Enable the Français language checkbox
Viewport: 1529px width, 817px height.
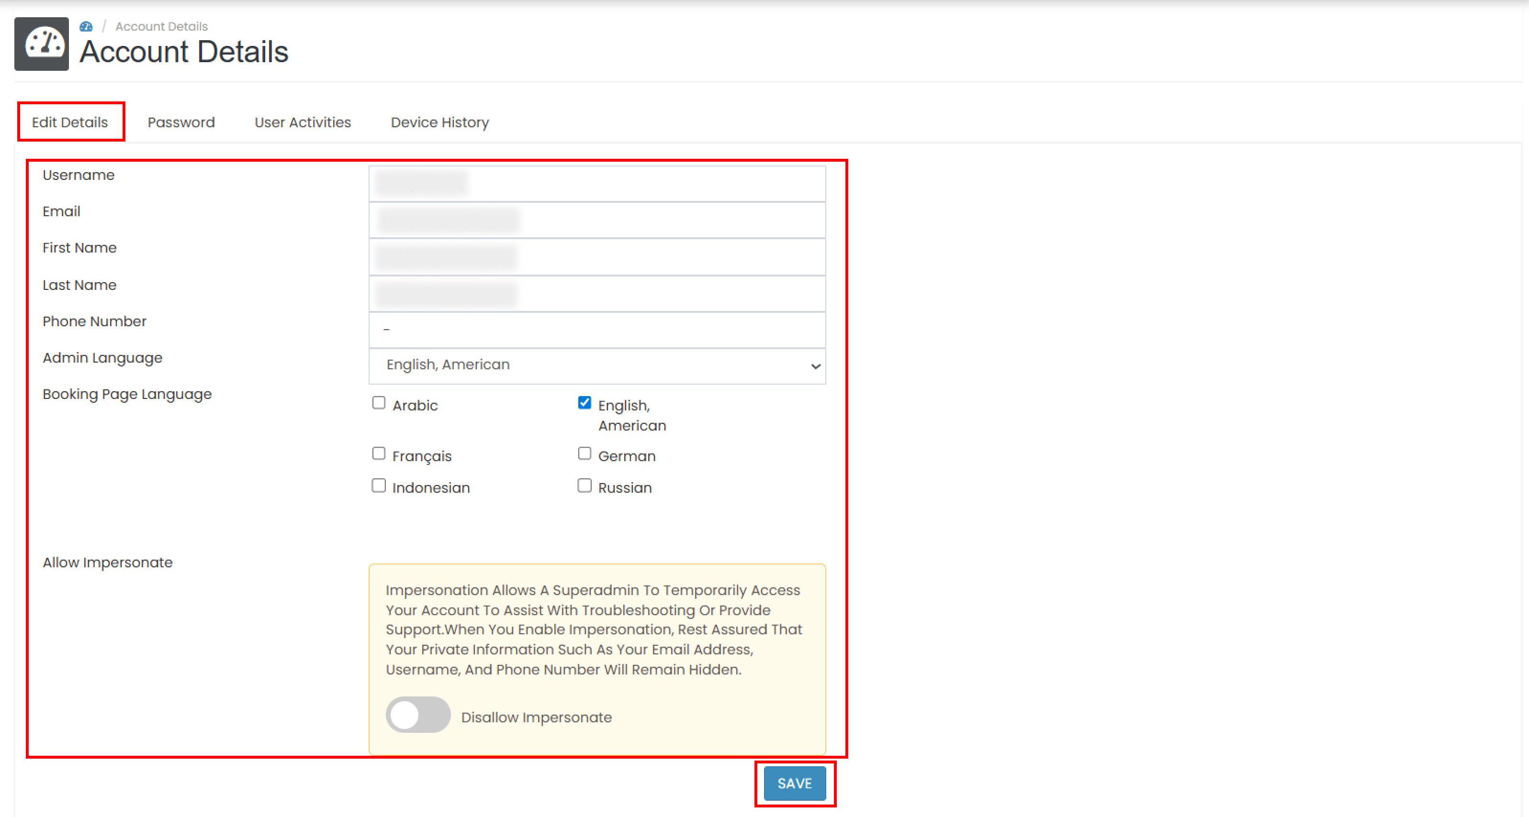(x=379, y=453)
